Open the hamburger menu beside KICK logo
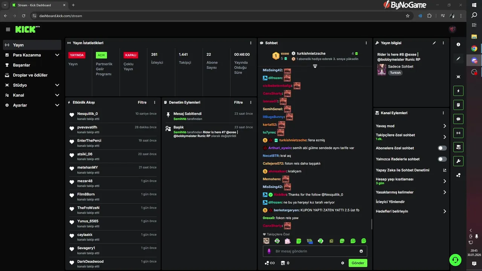482x271 pixels. (x=8, y=29)
